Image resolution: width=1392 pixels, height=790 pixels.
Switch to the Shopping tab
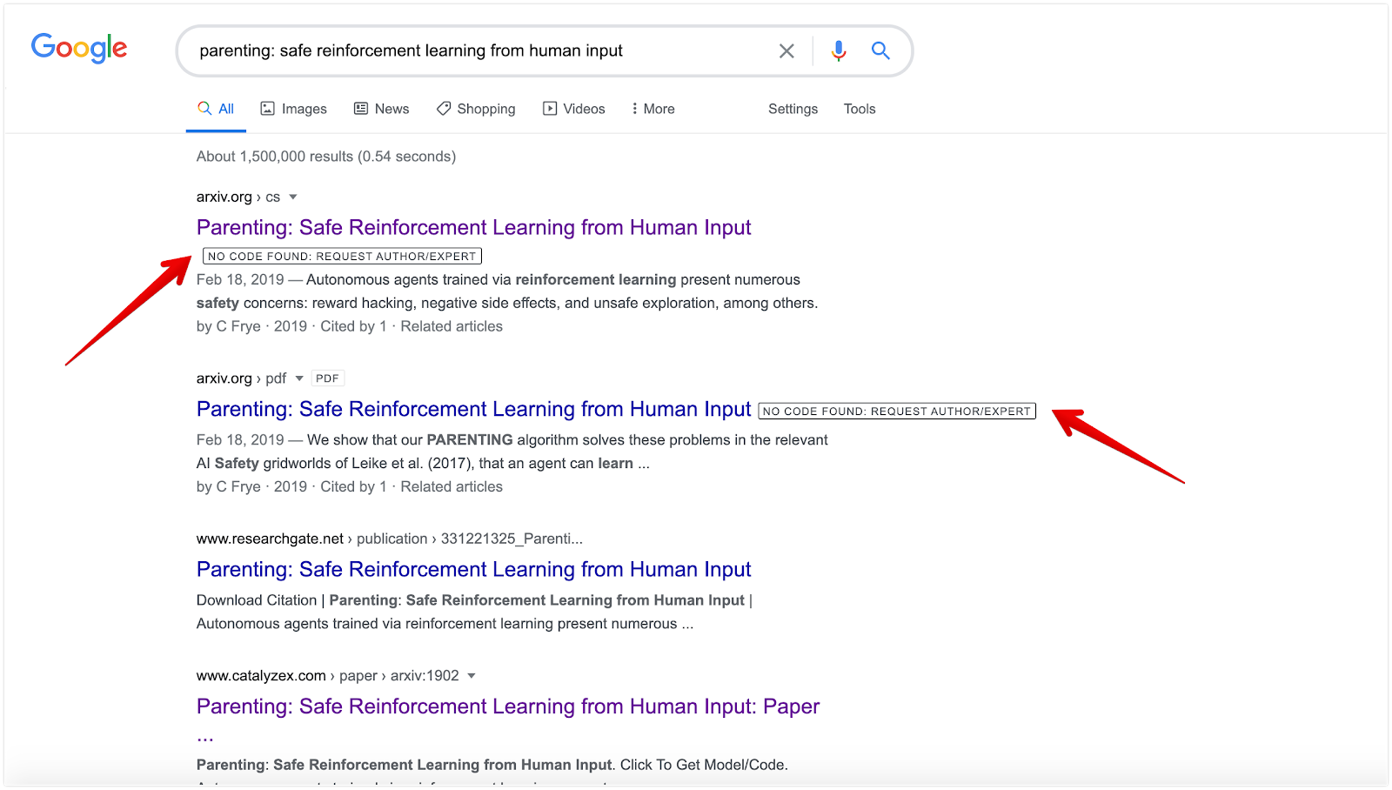coord(476,109)
